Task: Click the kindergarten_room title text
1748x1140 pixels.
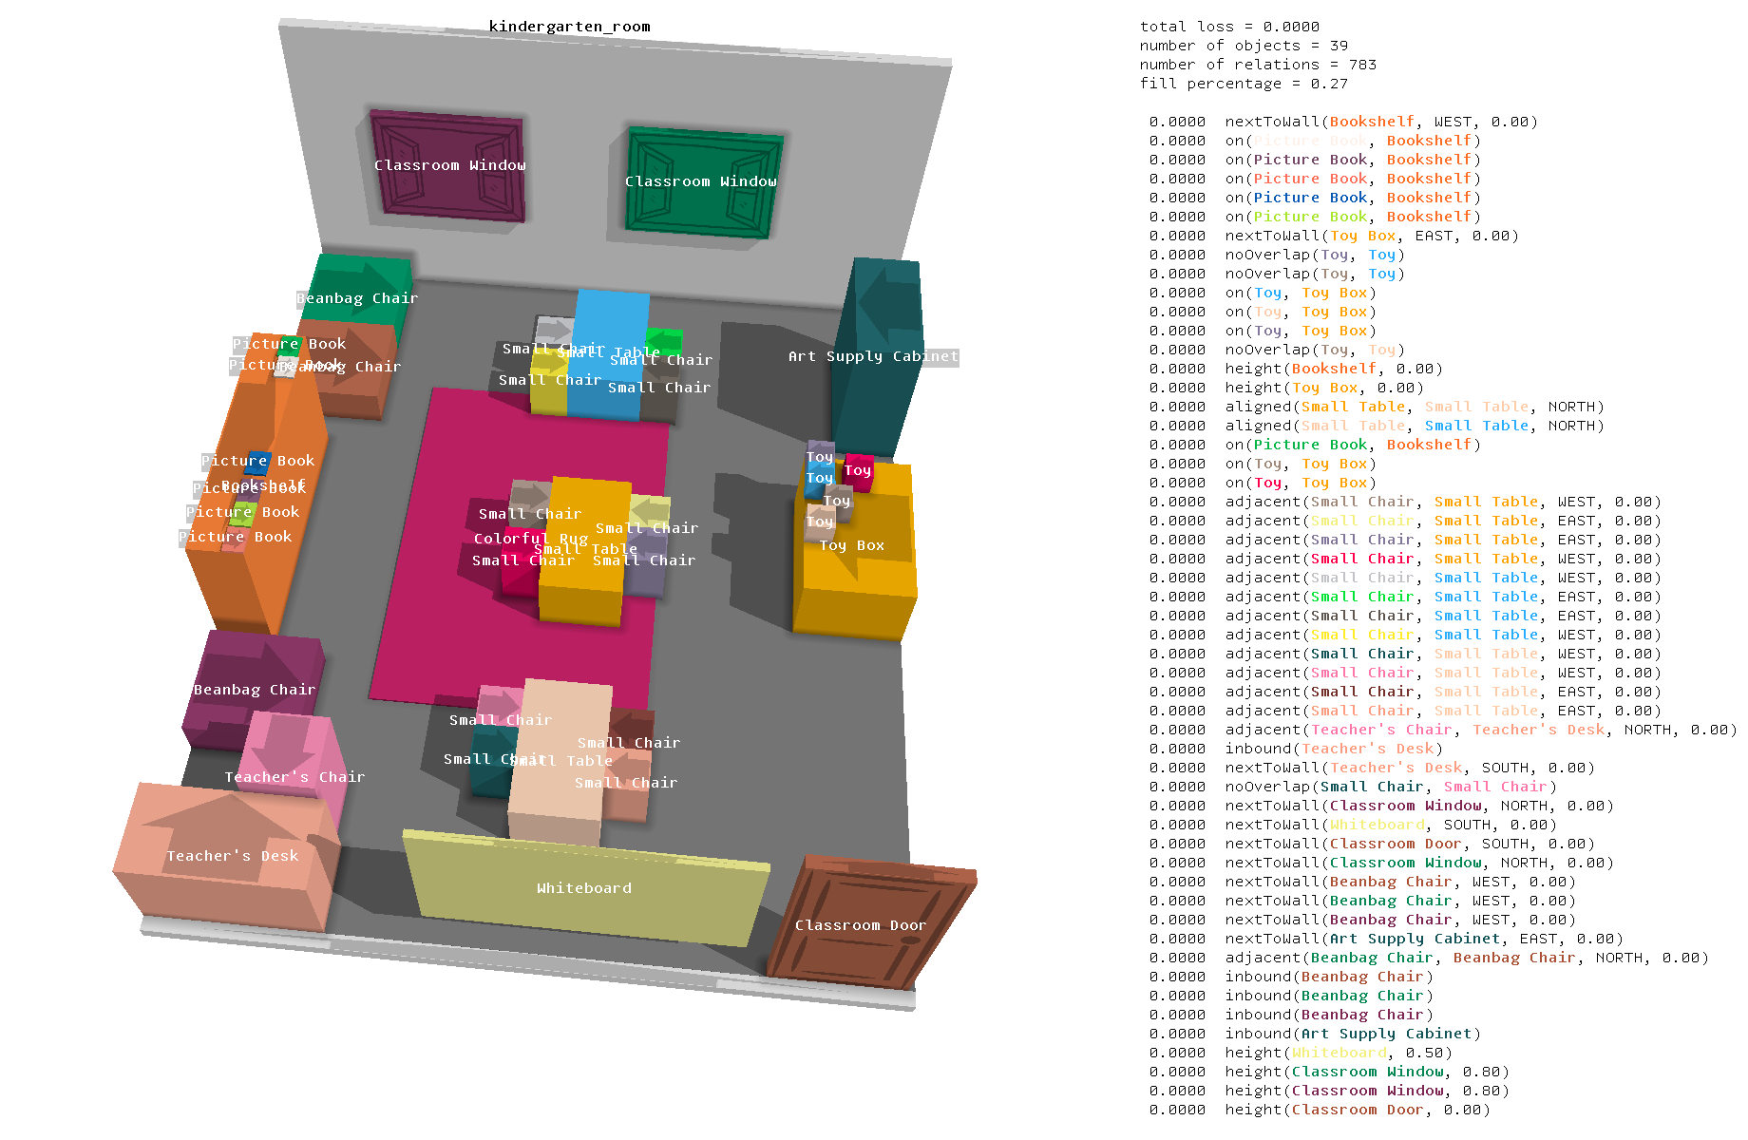Action: [569, 27]
